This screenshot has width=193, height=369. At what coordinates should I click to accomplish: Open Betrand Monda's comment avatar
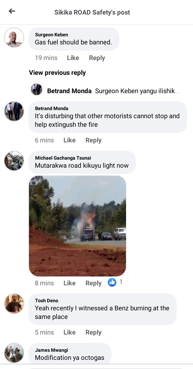point(14,111)
